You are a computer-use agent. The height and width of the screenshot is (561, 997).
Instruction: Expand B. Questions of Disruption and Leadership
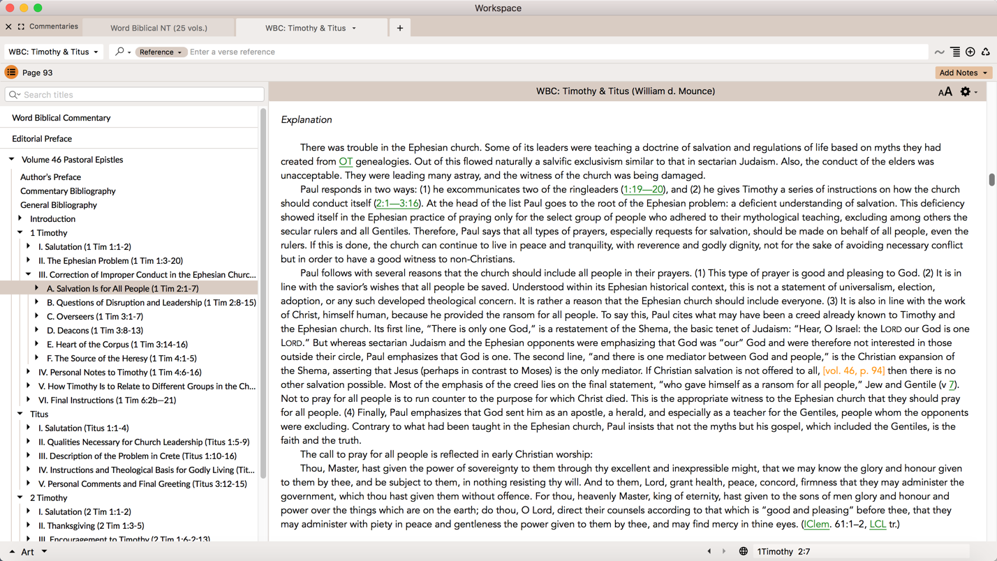[x=37, y=302]
